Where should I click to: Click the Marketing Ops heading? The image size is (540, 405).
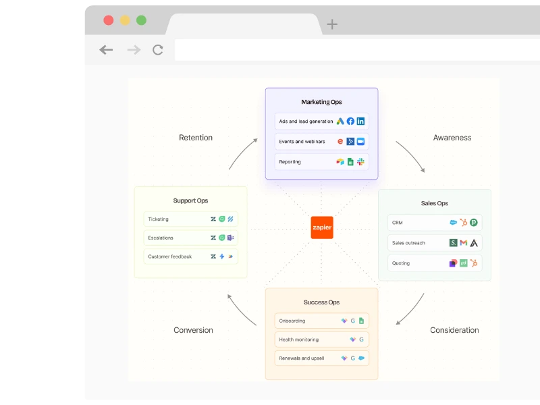tap(322, 102)
